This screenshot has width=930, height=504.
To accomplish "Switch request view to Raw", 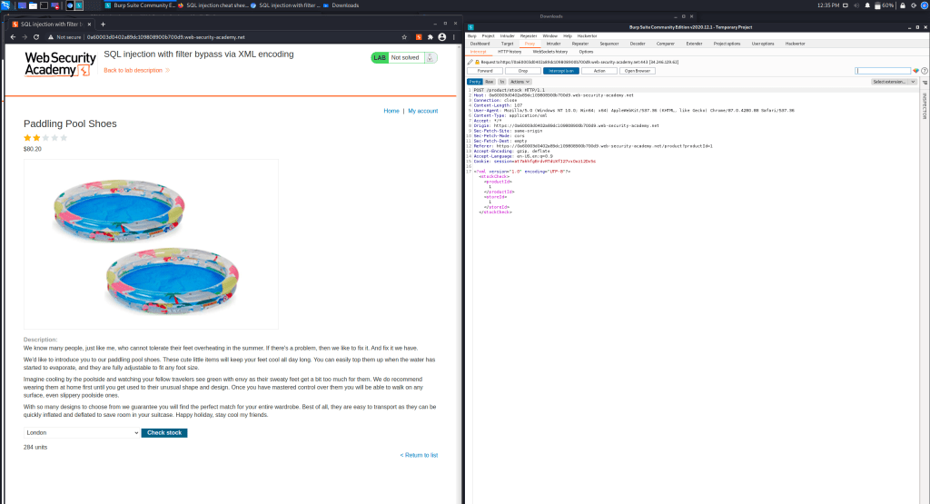I will [490, 82].
